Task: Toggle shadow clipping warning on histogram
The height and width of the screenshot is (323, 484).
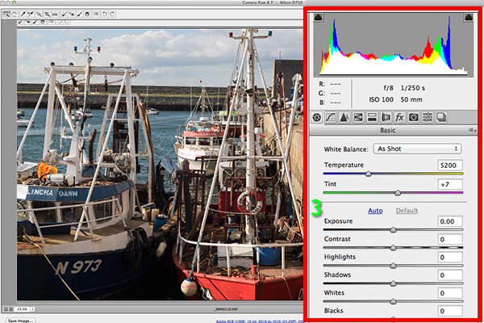Action: coord(319,18)
